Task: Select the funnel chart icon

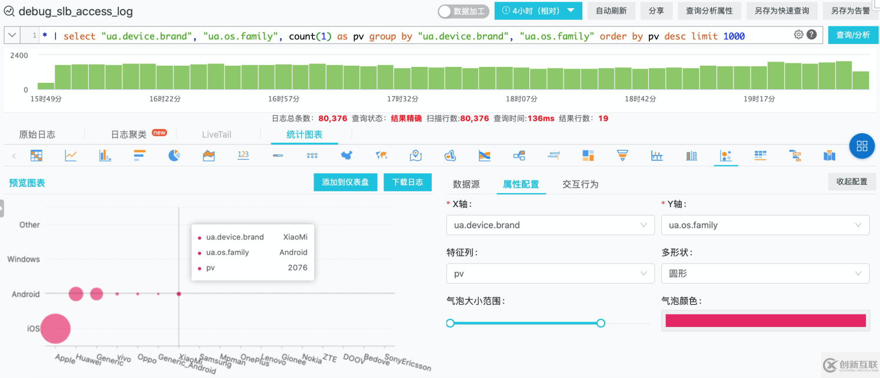Action: (x=622, y=155)
